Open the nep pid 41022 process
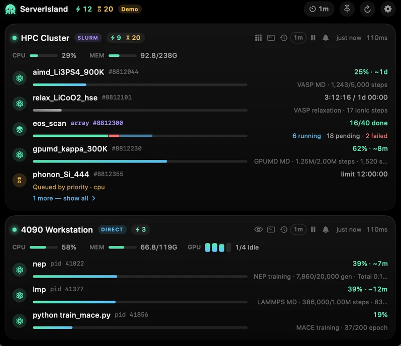 click(200, 270)
